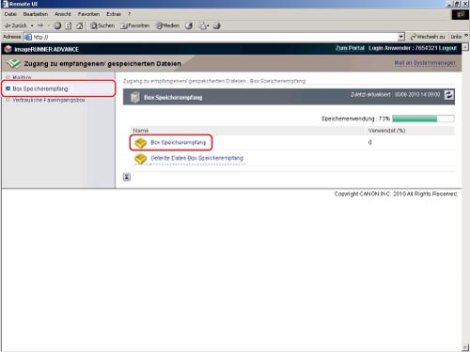470x352 pixels.
Task: Click the Speicherverwendung usage bar
Action: point(423,119)
